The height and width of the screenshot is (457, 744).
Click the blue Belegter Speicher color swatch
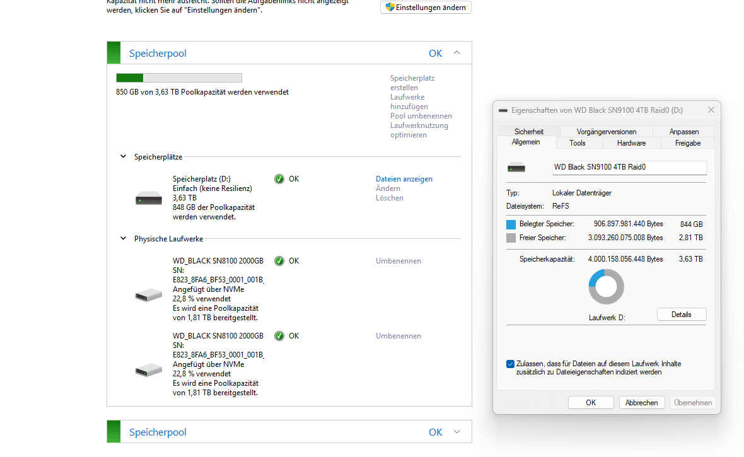pyautogui.click(x=511, y=224)
